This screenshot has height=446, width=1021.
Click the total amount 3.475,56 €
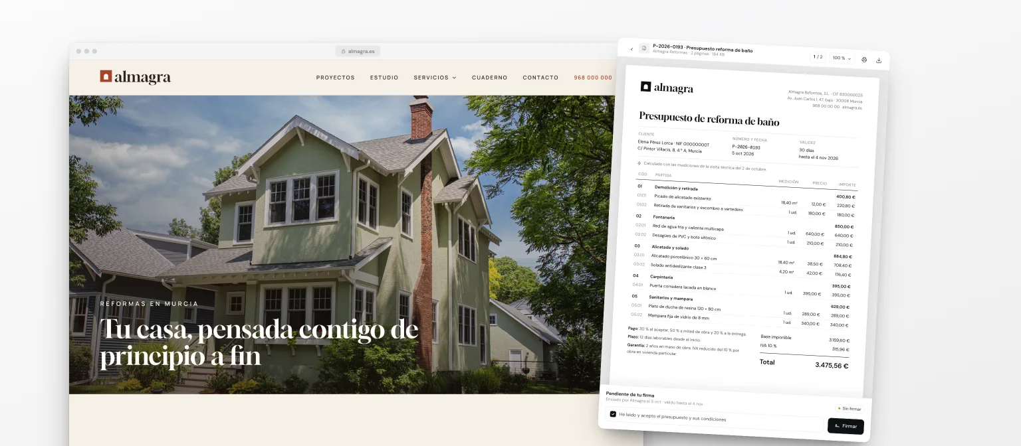pos(832,365)
